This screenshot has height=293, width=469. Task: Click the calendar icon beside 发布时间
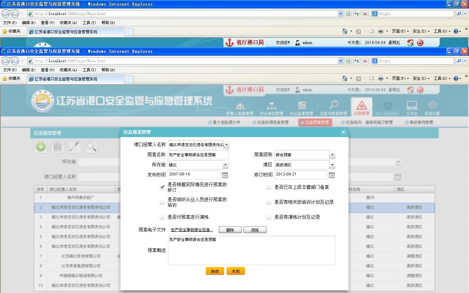coord(225,175)
